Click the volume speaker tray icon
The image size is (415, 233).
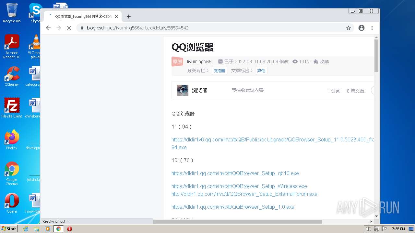tap(369, 229)
